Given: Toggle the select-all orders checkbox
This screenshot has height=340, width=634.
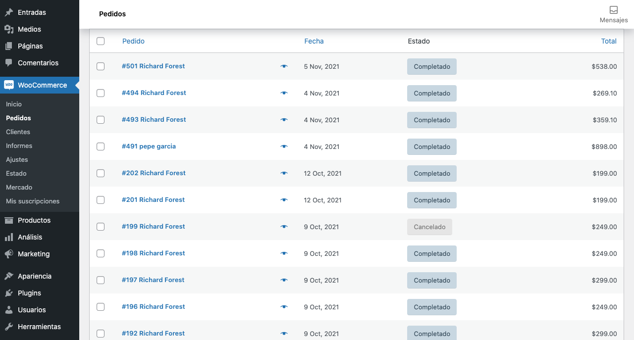Looking at the screenshot, I should (x=101, y=41).
